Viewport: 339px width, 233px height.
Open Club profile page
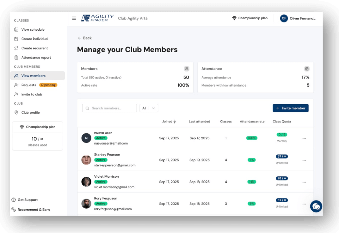[38, 112]
